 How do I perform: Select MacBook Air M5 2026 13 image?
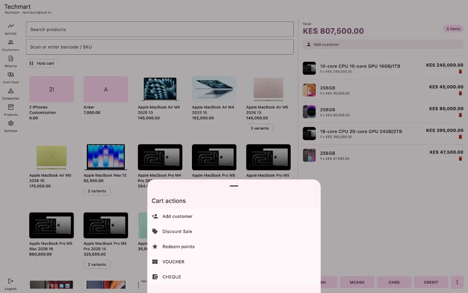pyautogui.click(x=268, y=89)
